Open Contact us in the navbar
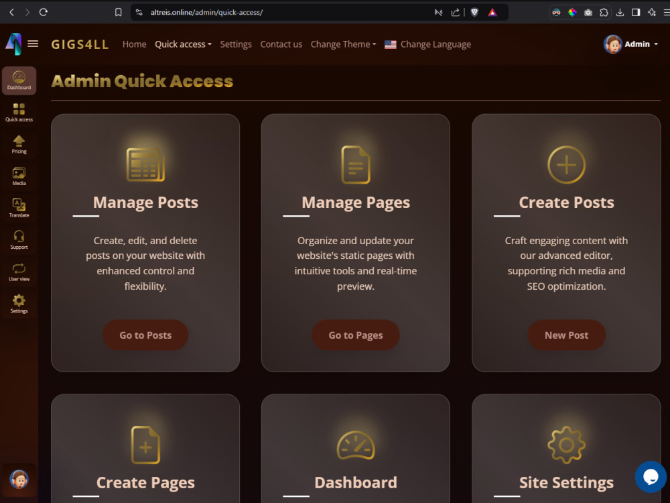This screenshot has width=670, height=503. pyautogui.click(x=281, y=44)
